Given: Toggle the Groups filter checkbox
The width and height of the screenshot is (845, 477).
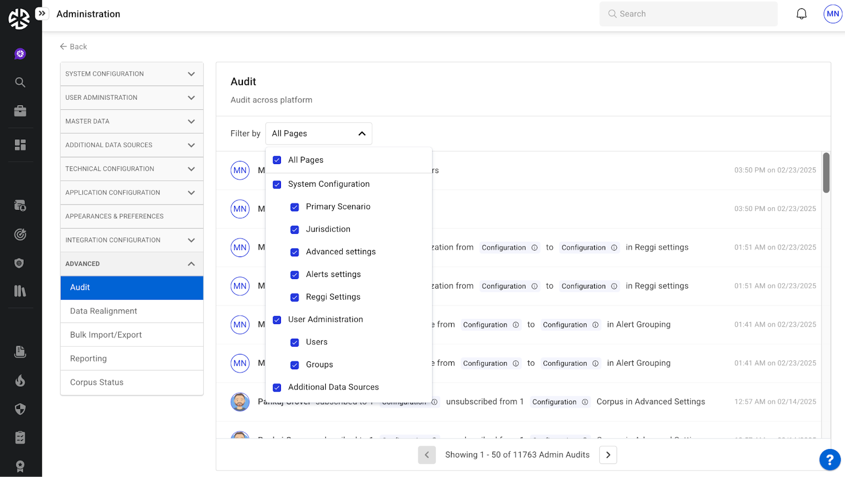Looking at the screenshot, I should (295, 365).
